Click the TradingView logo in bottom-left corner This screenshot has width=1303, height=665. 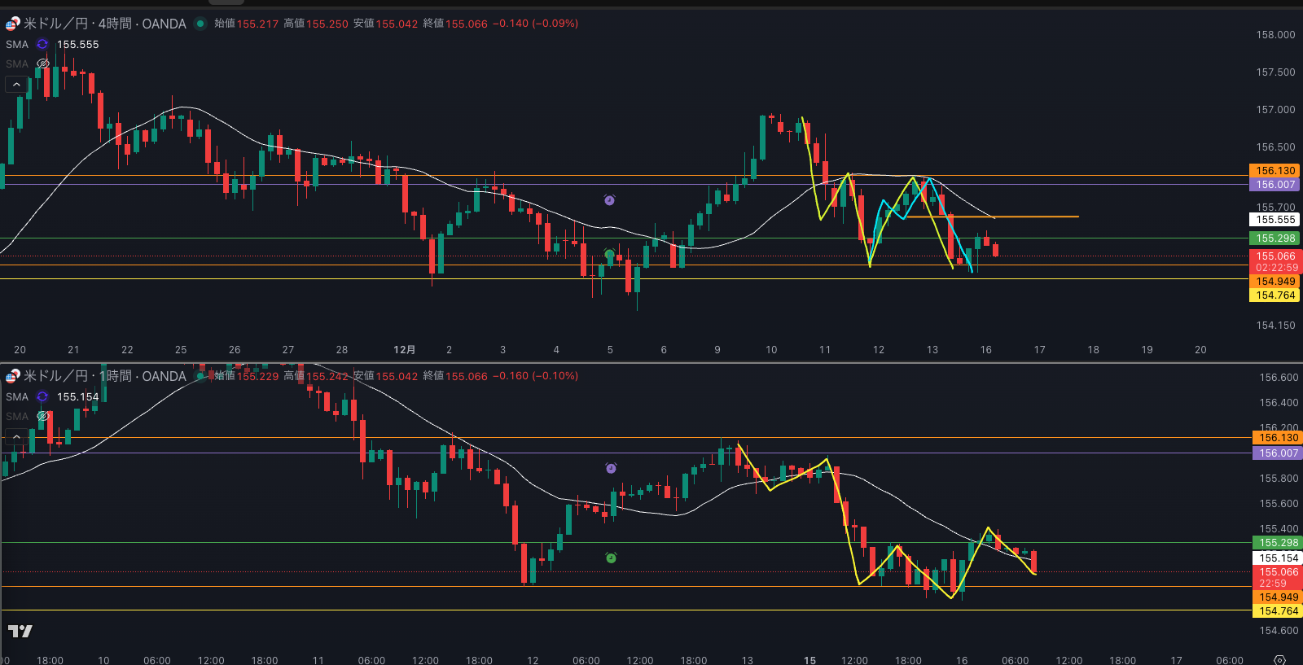tap(20, 631)
